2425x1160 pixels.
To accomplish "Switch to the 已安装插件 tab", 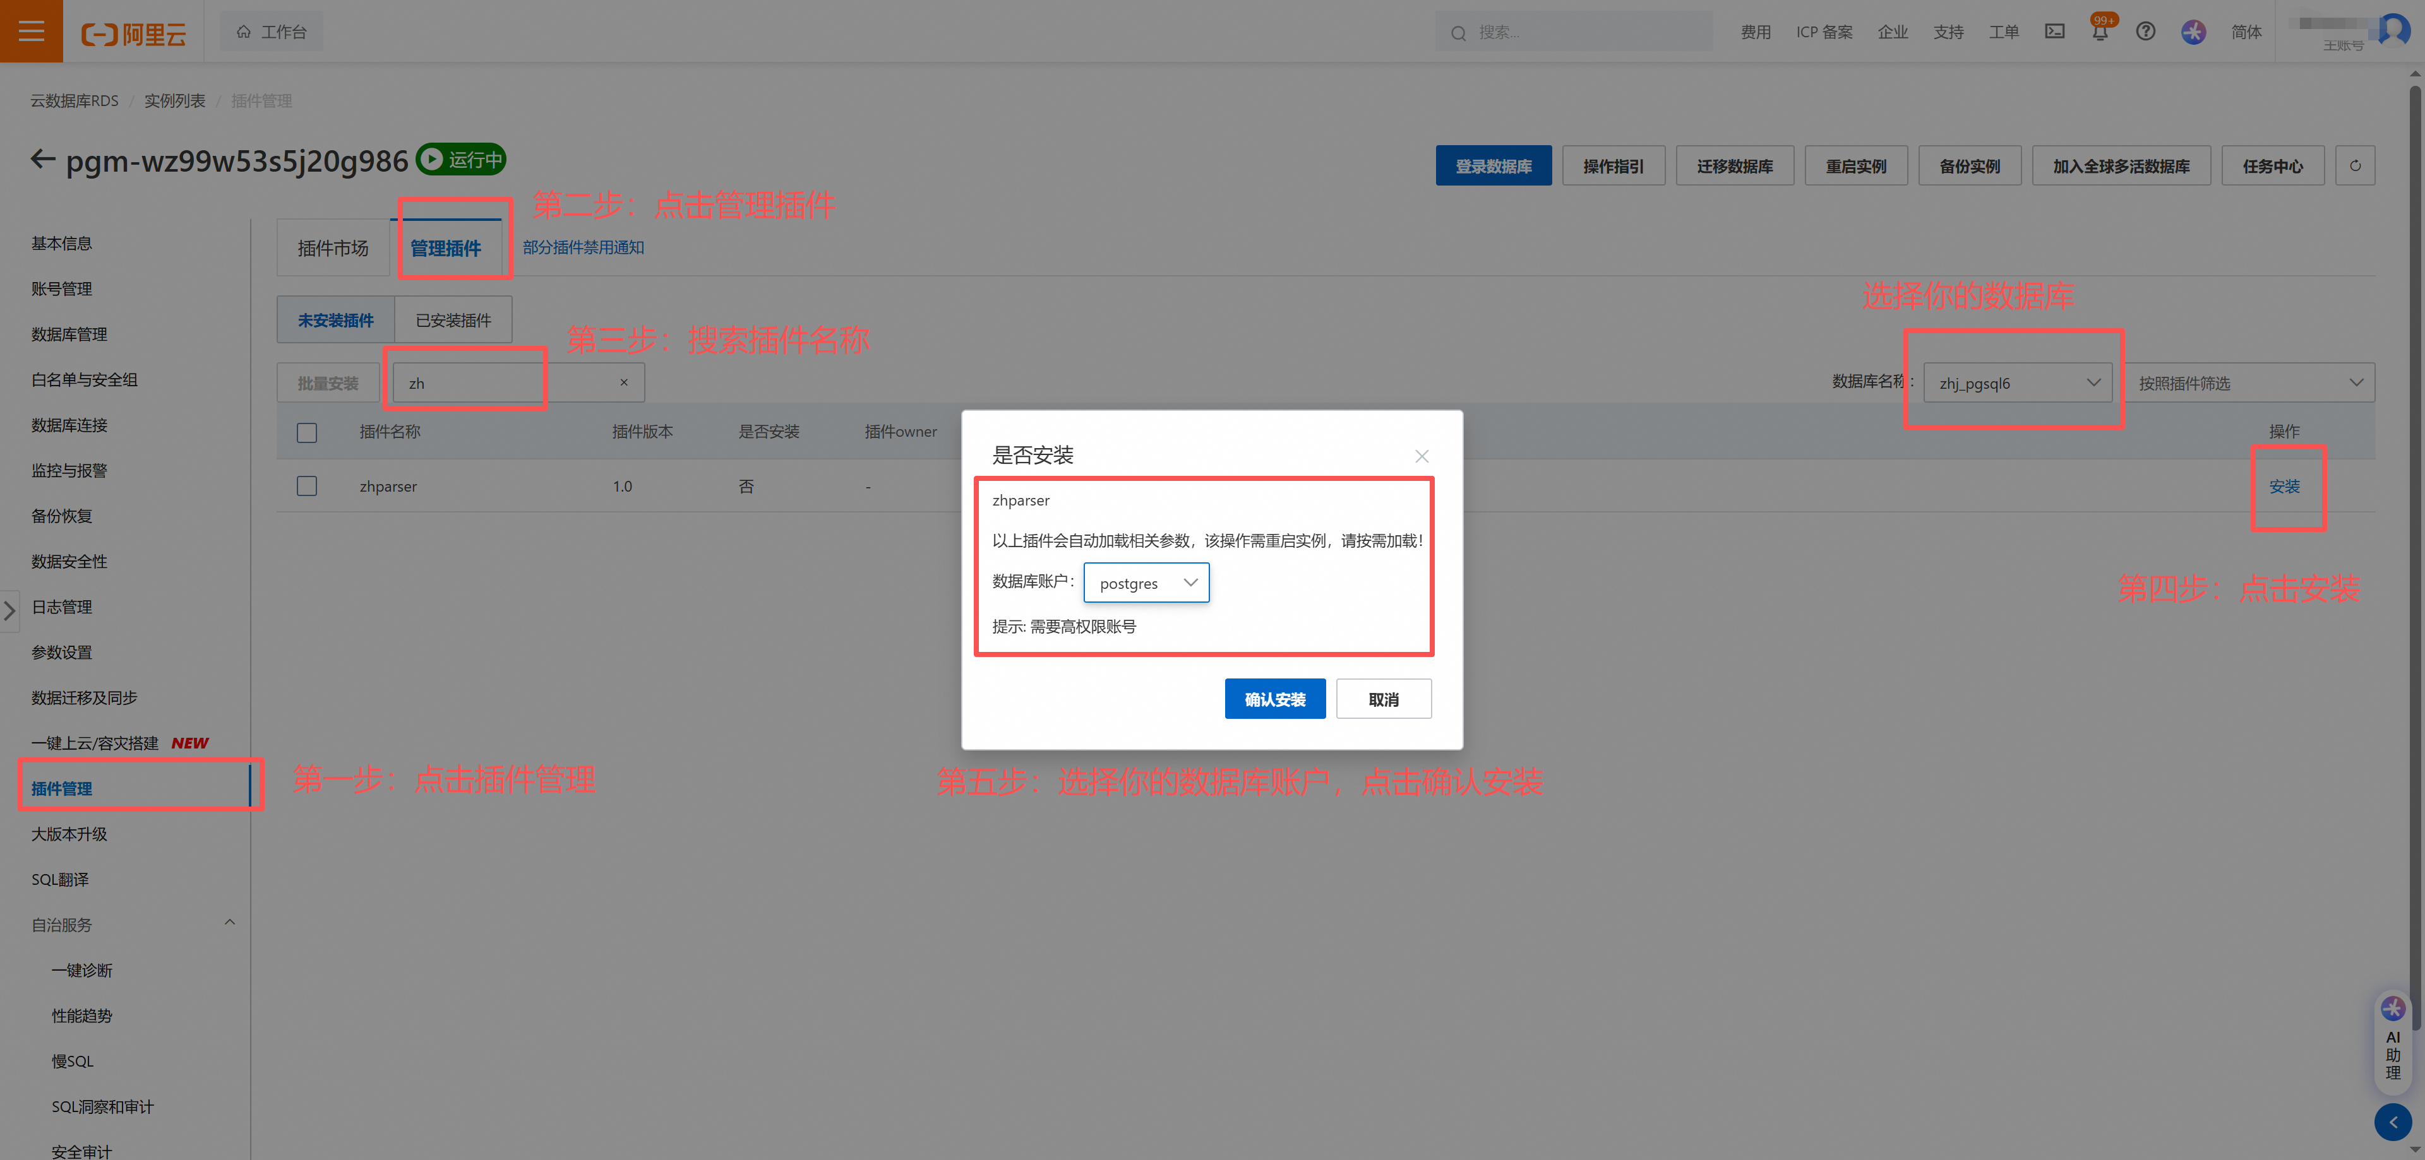I will 453,321.
